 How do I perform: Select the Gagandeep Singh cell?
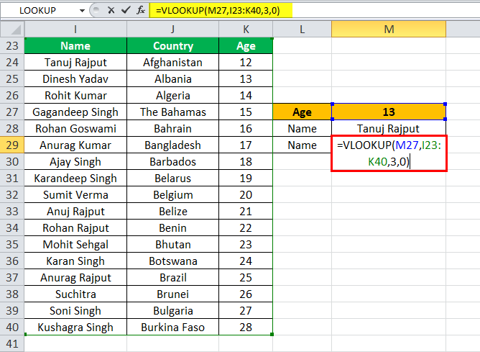(x=75, y=112)
